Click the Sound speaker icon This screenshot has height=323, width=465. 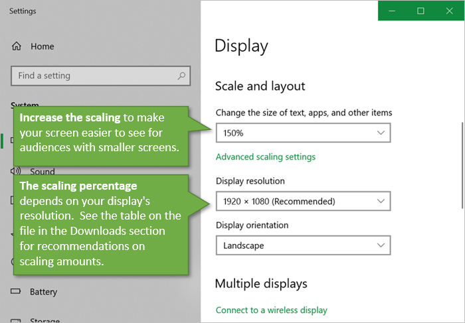16,171
